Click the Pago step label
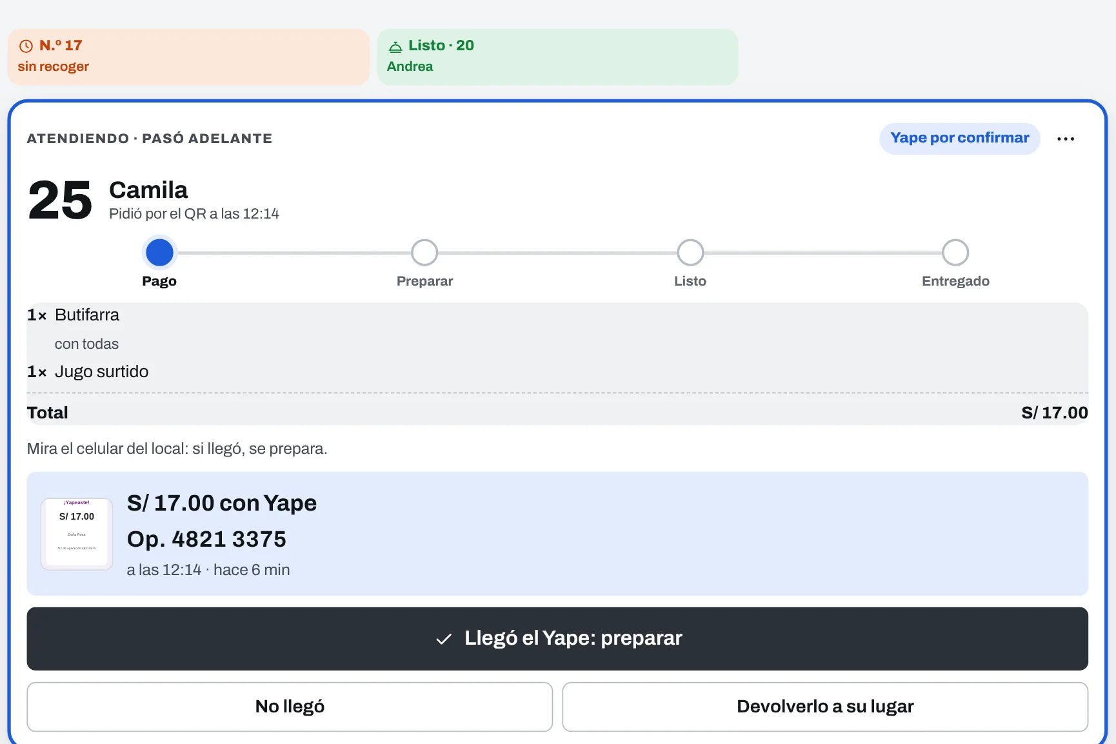This screenshot has height=744, width=1116. [x=159, y=281]
